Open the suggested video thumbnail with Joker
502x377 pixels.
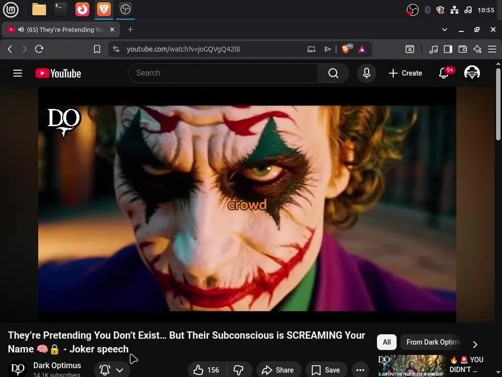pos(412,366)
